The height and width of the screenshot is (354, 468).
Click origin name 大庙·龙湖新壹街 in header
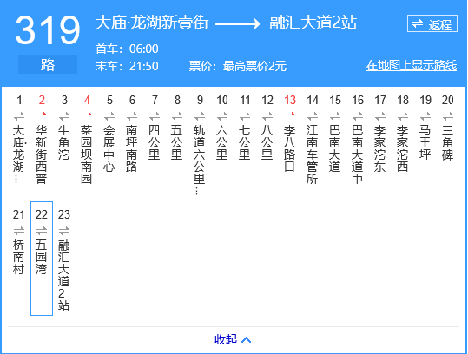click(x=152, y=23)
